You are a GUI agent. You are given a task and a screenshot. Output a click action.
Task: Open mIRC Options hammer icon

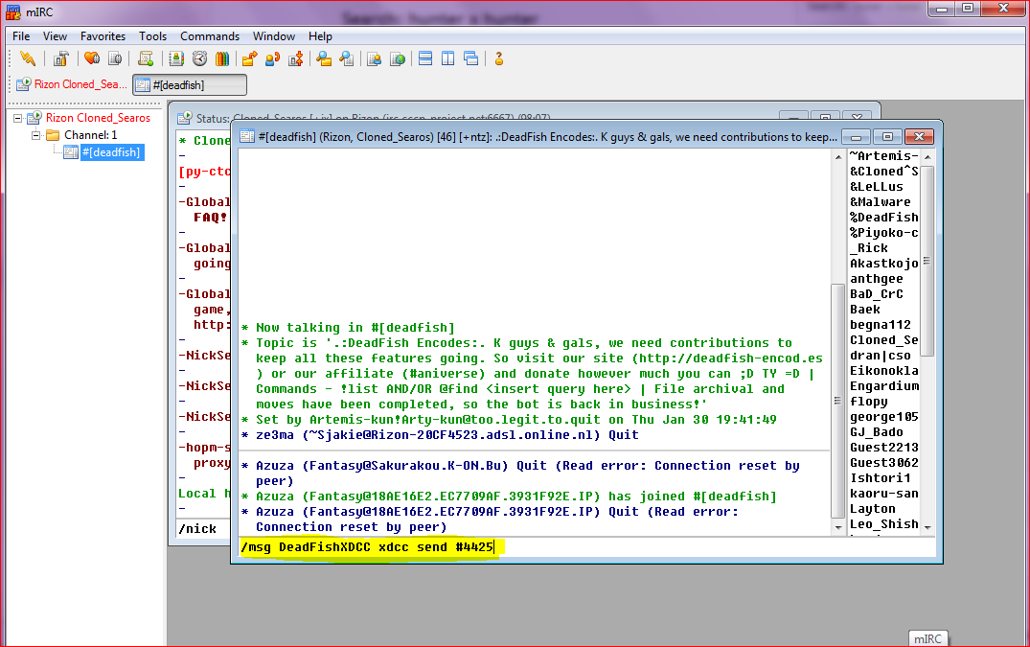pyautogui.click(x=60, y=58)
